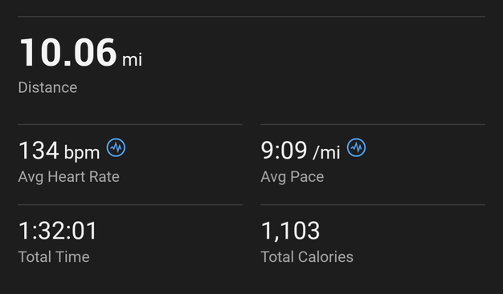Open the Avg Pace label
Screen dimensions: 503x294
(292, 177)
